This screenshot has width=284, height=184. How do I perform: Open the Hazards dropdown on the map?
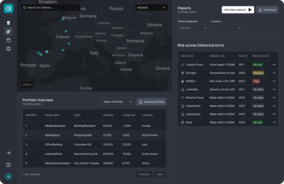click(151, 7)
